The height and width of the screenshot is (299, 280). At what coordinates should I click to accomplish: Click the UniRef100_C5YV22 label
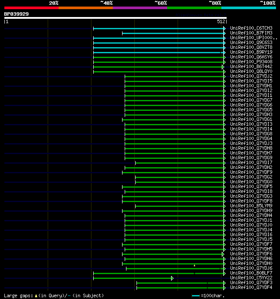pyautogui.click(x=251, y=278)
